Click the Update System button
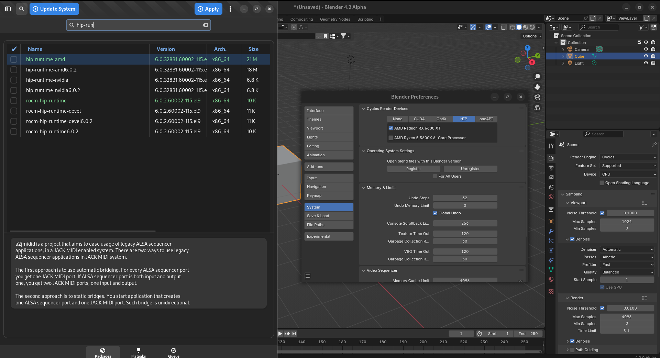 (54, 9)
